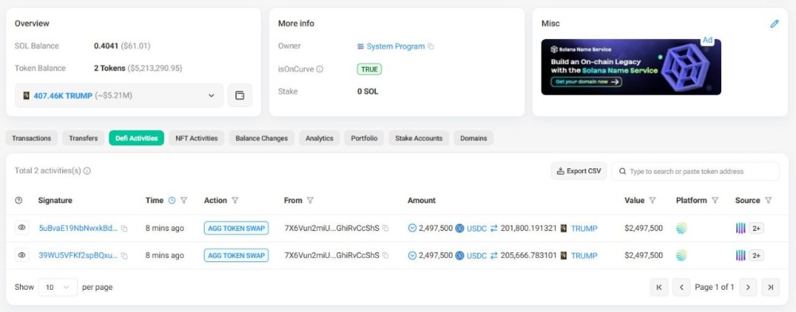Switch to the Analytics tab
Image resolution: width=796 pixels, height=312 pixels.
(x=319, y=138)
